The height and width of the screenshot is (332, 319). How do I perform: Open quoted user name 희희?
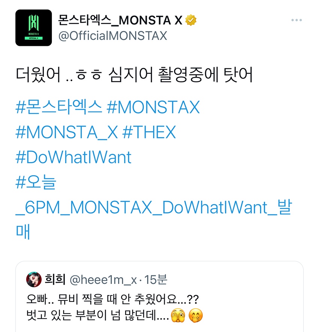(x=55, y=279)
